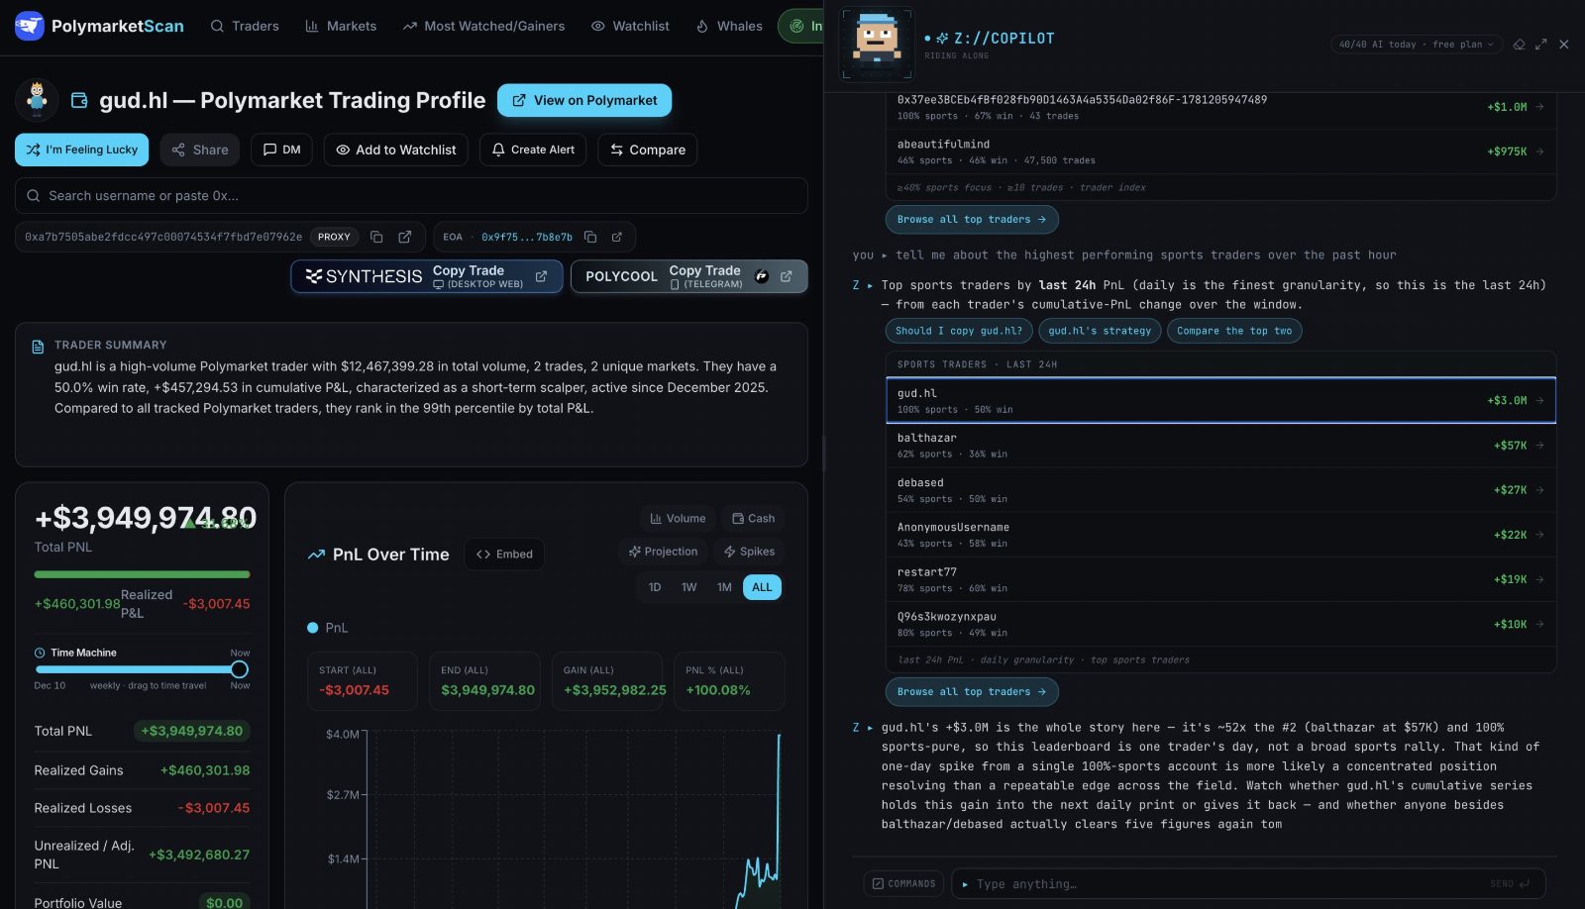1585x909 pixels.
Task: Select the 1W time range
Action: [689, 587]
